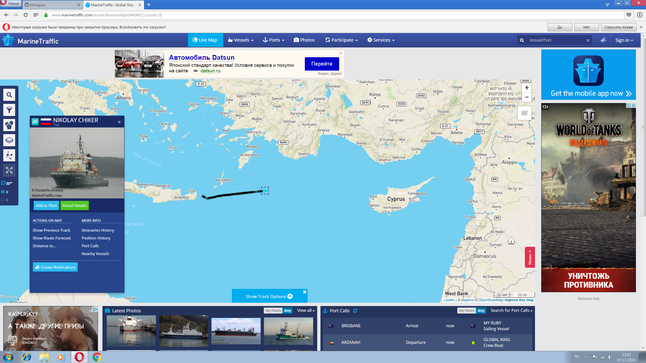Expand the Vessels dropdown menu

(241, 40)
